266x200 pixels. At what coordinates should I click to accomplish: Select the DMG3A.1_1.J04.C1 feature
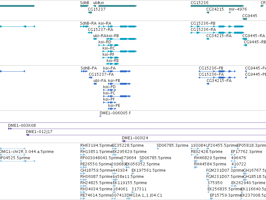[128, 198]
